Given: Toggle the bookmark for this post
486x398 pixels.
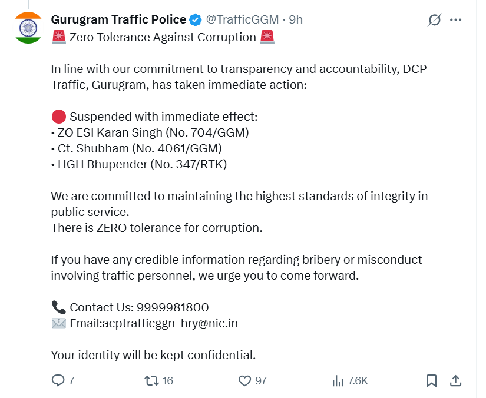Looking at the screenshot, I should [x=431, y=381].
